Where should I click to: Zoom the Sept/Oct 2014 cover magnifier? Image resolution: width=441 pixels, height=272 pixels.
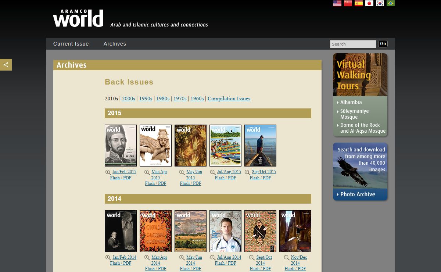tap(252, 258)
